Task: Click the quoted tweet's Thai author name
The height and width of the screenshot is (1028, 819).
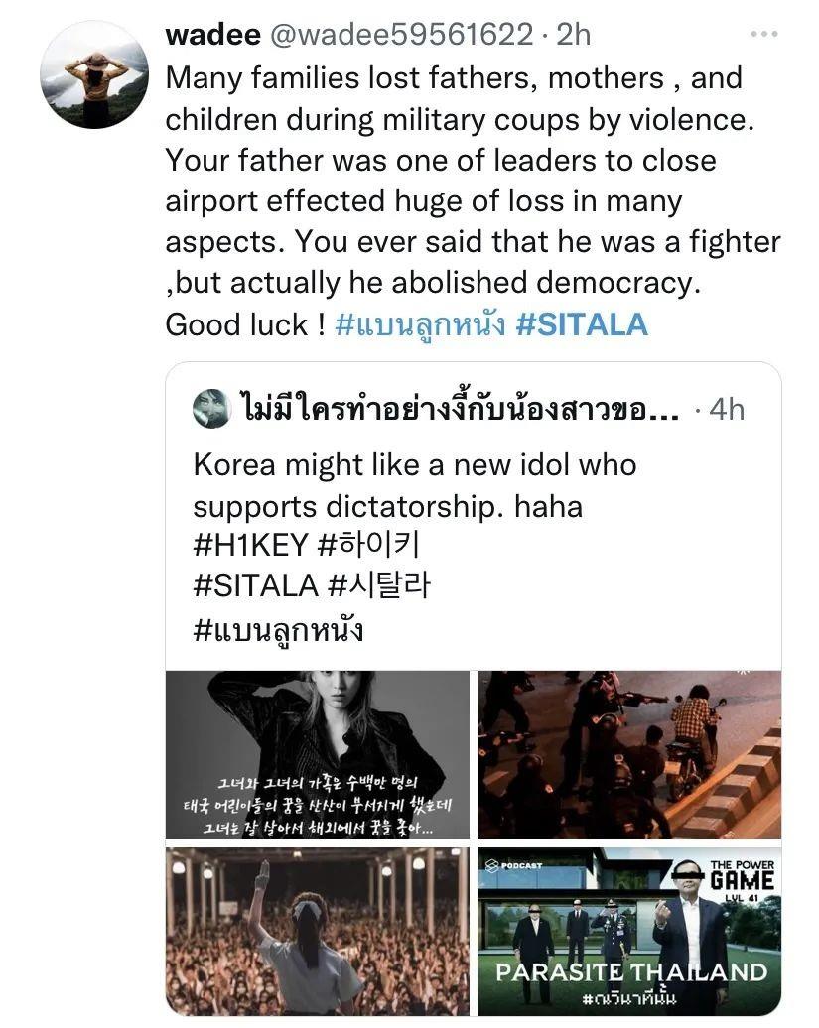Action: (x=459, y=409)
